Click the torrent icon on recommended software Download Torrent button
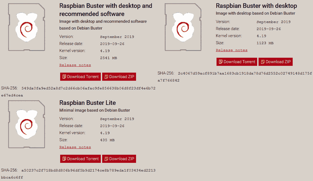The width and height of the screenshot is (313, 181). [64, 77]
